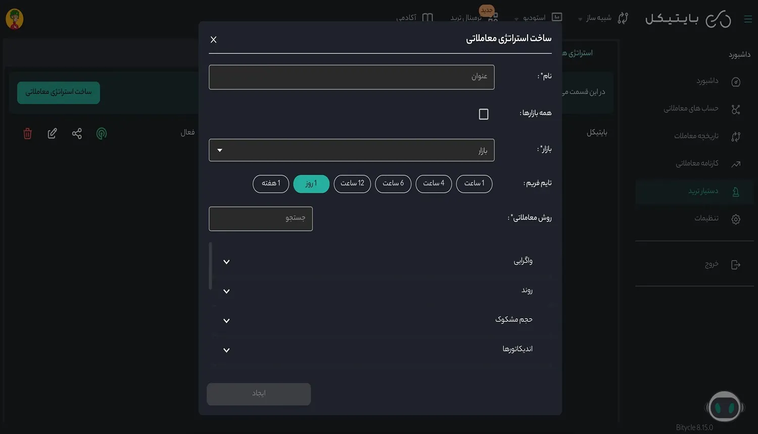The image size is (758, 434).
Task: Click the dashboard compass icon
Action: (x=736, y=82)
